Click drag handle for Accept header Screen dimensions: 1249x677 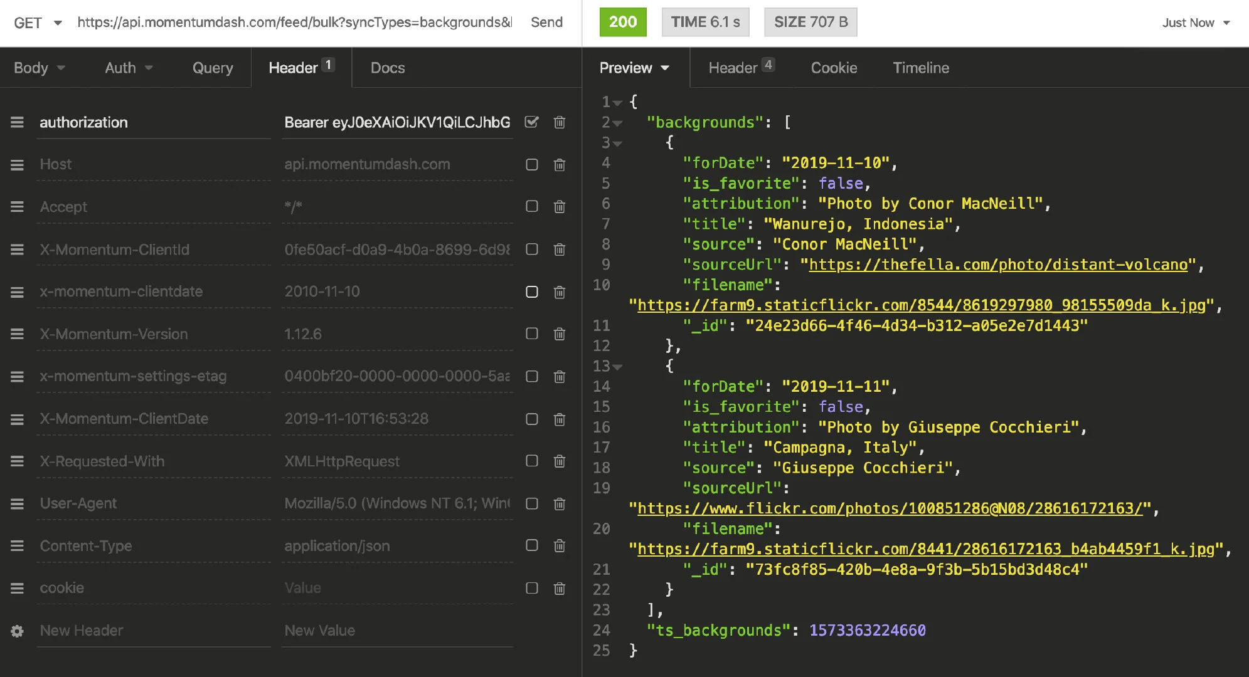pyautogui.click(x=17, y=207)
